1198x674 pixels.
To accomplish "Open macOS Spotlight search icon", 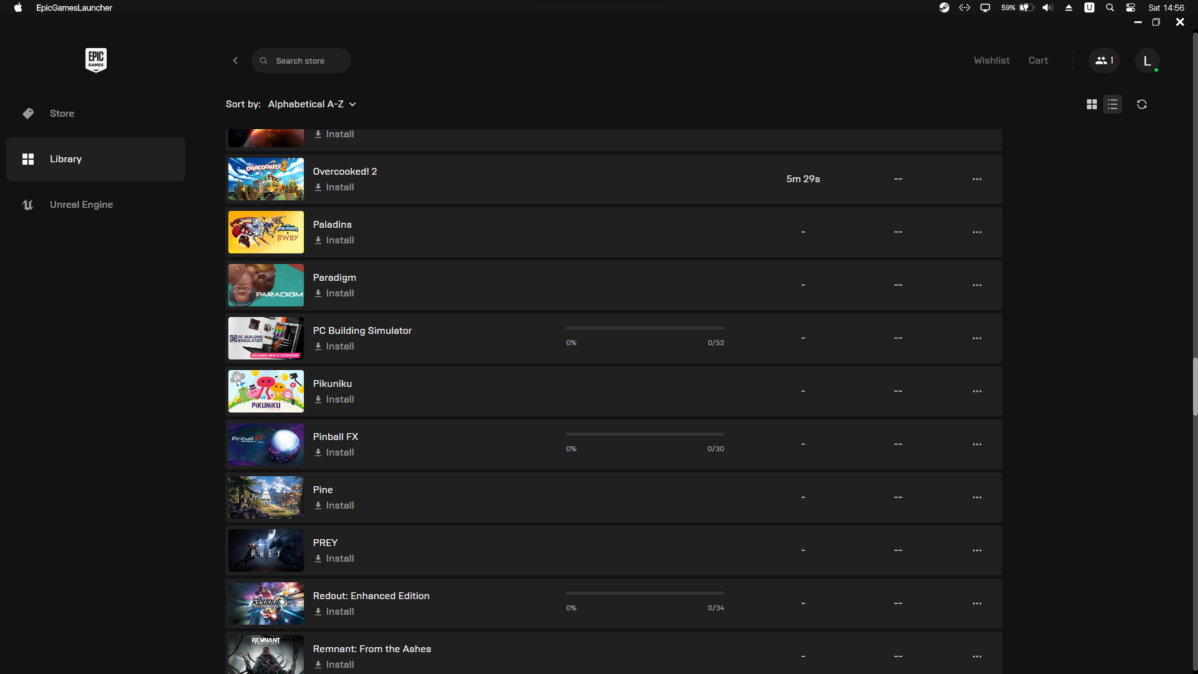I will (x=1109, y=7).
